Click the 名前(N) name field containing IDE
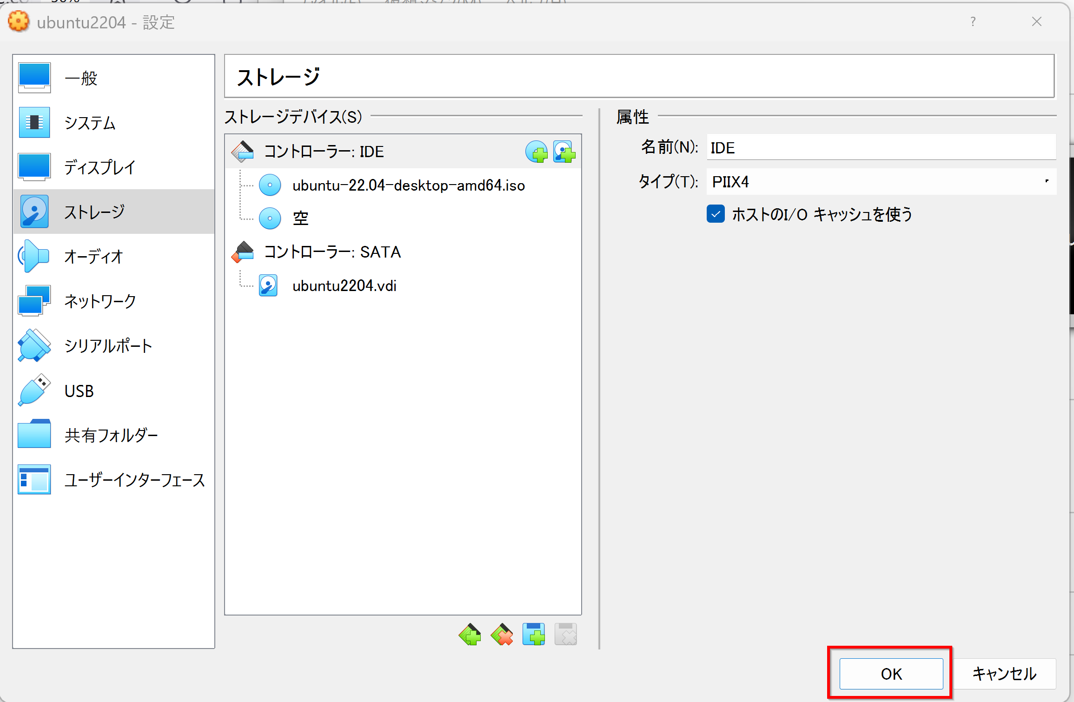Viewport: 1074px width, 702px height. point(882,147)
